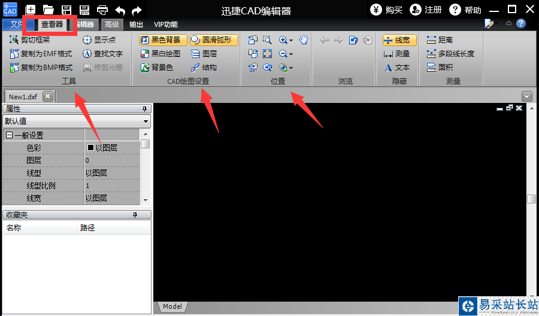The width and height of the screenshot is (539, 316).
Task: Click the previous zoom view icon
Action: 267,67
